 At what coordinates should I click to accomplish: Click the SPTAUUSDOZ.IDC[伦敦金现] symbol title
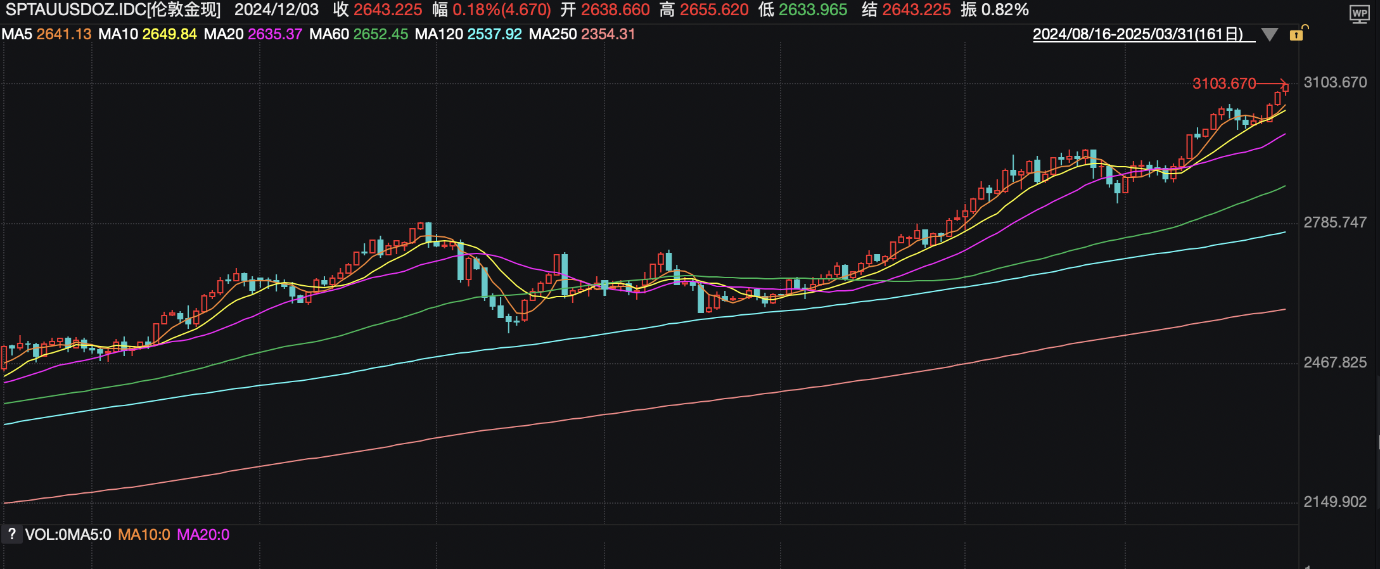click(113, 10)
